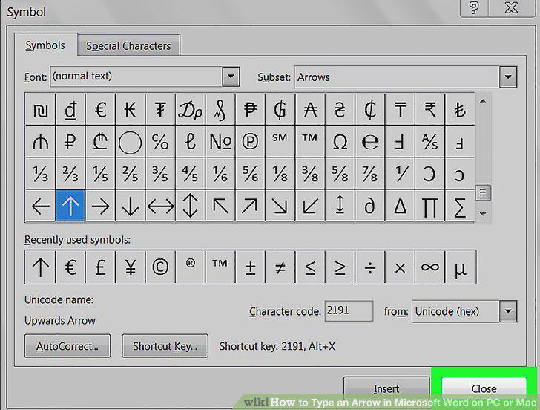Screen dimensions: 540x410
Task: Select the peso ₱ symbol in first row
Action: coord(250,109)
